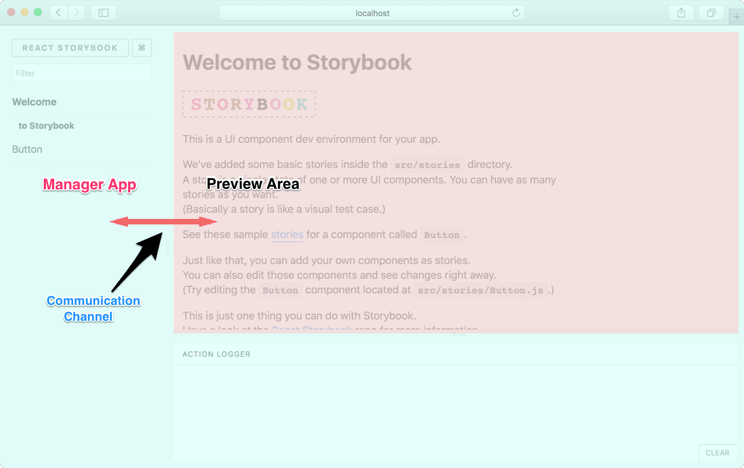744x468 pixels.
Task: Navigate forward in Safari
Action: (76, 13)
